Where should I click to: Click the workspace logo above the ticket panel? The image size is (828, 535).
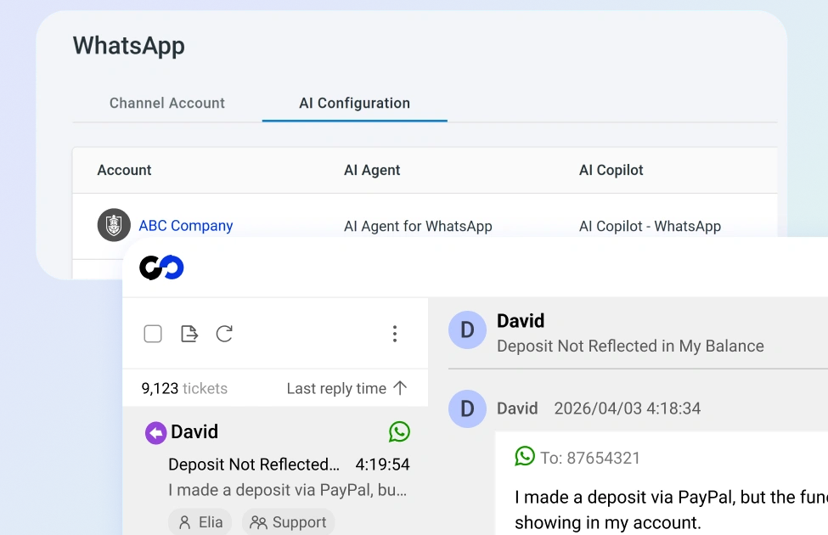(x=161, y=267)
